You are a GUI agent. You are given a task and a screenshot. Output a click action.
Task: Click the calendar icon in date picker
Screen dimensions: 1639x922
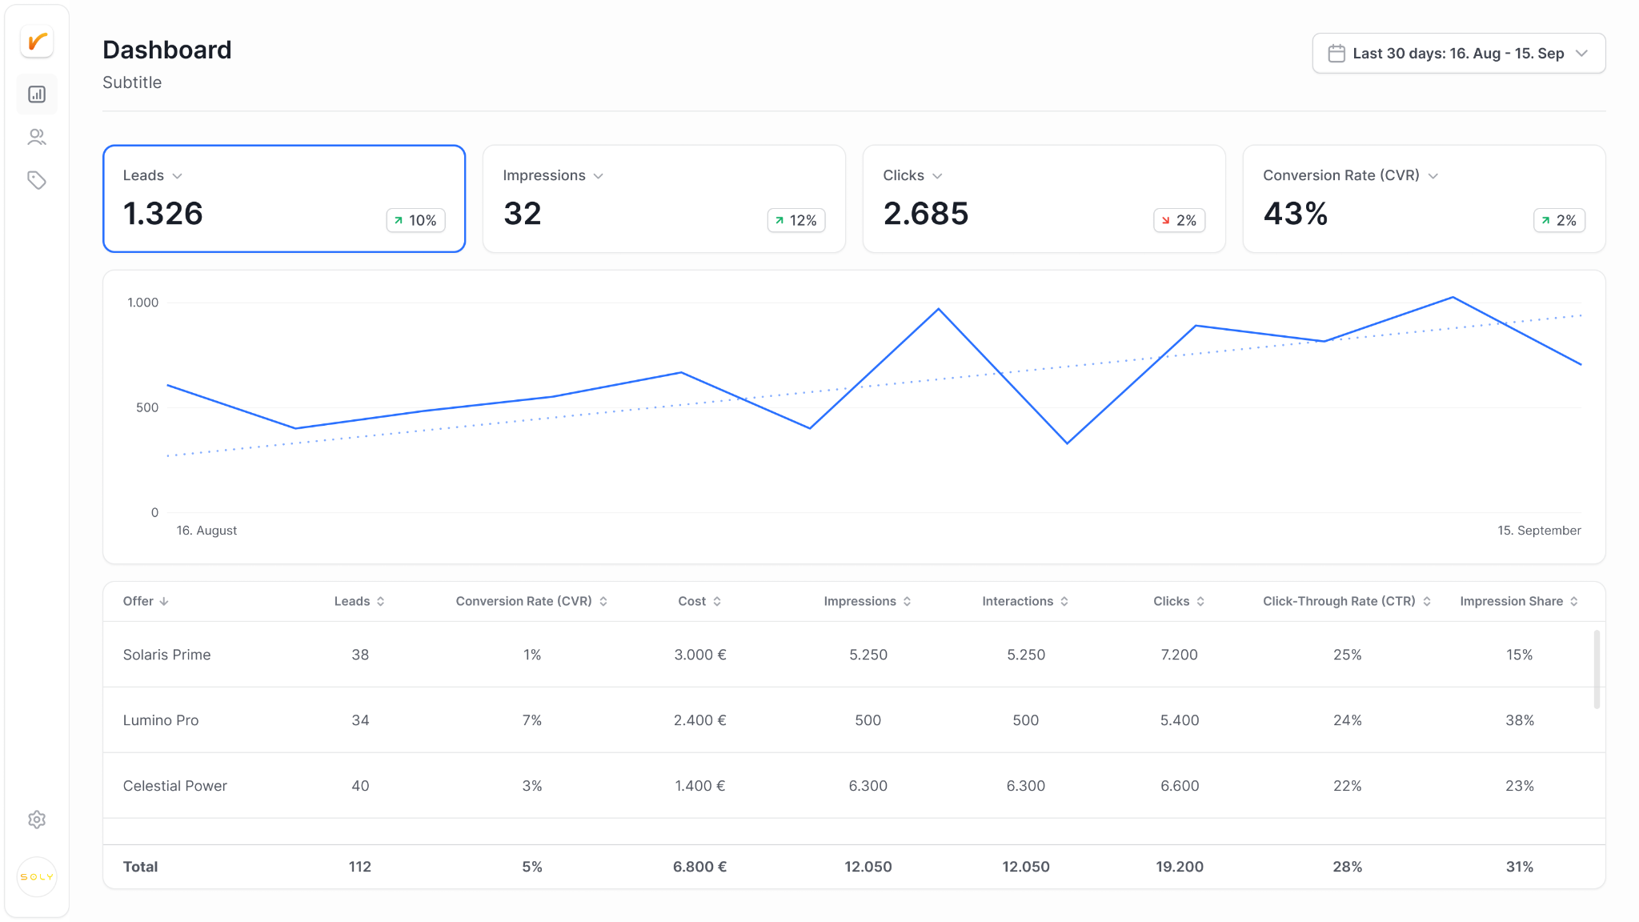(x=1336, y=54)
